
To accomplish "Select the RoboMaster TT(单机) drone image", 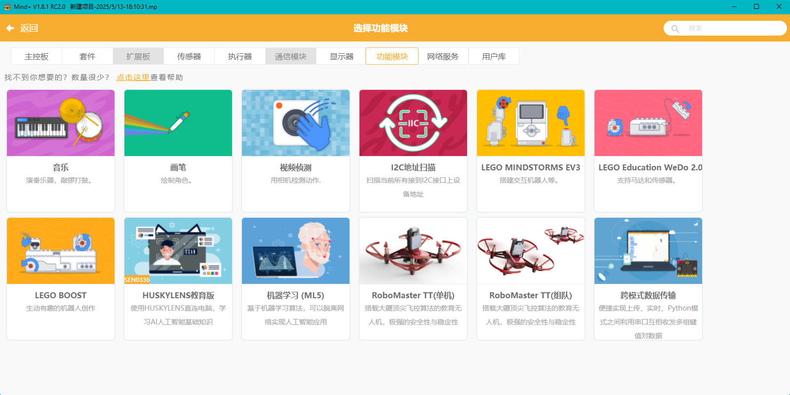I will 413,251.
